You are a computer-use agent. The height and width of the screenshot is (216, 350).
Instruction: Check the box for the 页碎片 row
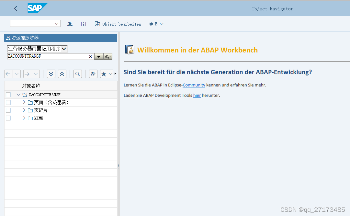click(x=8, y=110)
